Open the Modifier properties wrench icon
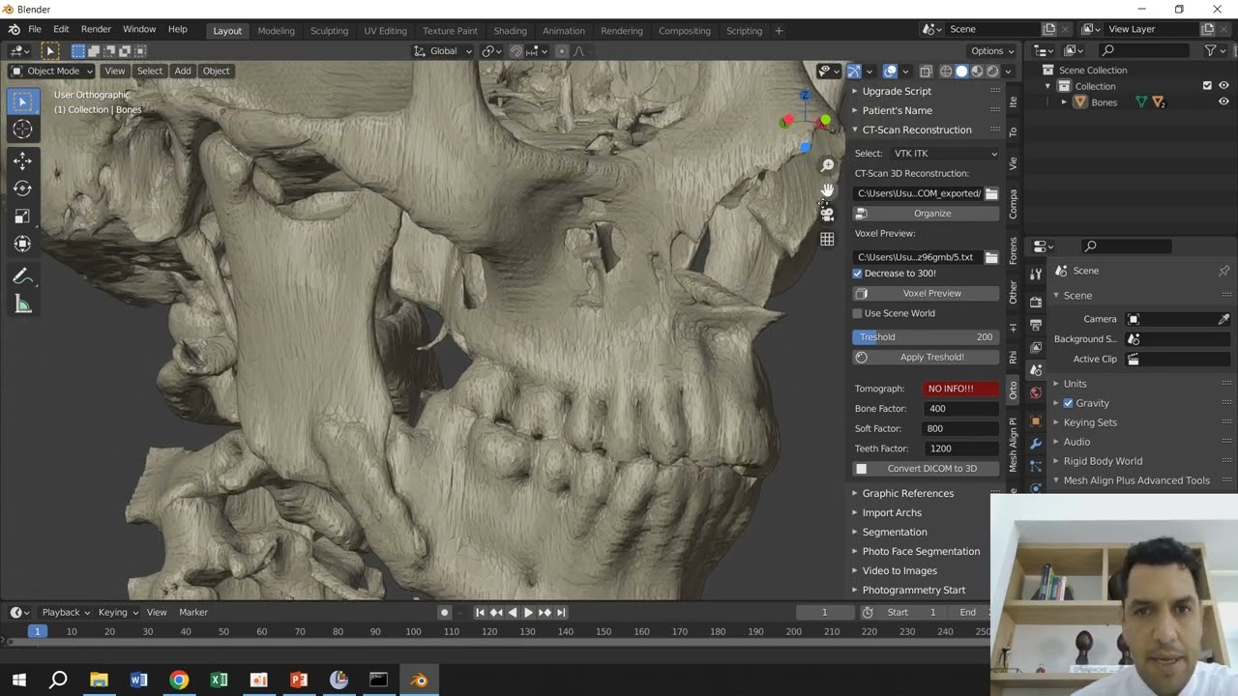The image size is (1238, 696). [x=1036, y=444]
